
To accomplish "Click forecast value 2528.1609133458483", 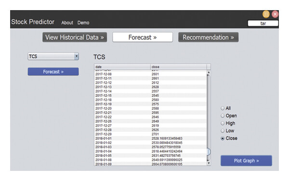I will coord(167,139).
